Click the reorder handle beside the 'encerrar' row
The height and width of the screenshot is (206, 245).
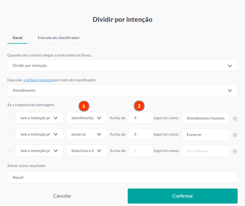[x=10, y=134]
